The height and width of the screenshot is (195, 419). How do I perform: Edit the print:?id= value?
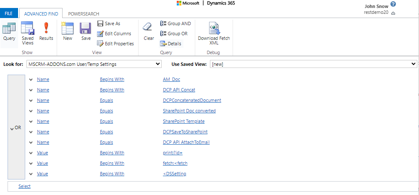click(173, 153)
